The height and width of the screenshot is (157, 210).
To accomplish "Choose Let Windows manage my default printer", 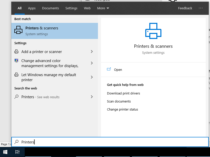I will coord(55,77).
